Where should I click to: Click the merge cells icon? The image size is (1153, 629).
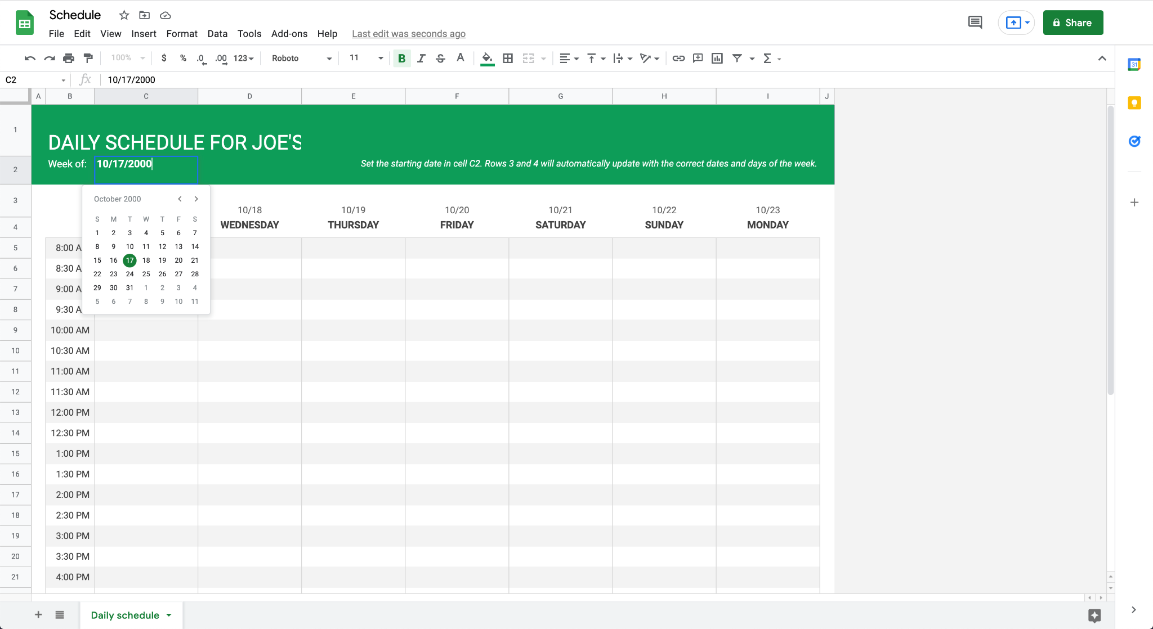pyautogui.click(x=529, y=57)
